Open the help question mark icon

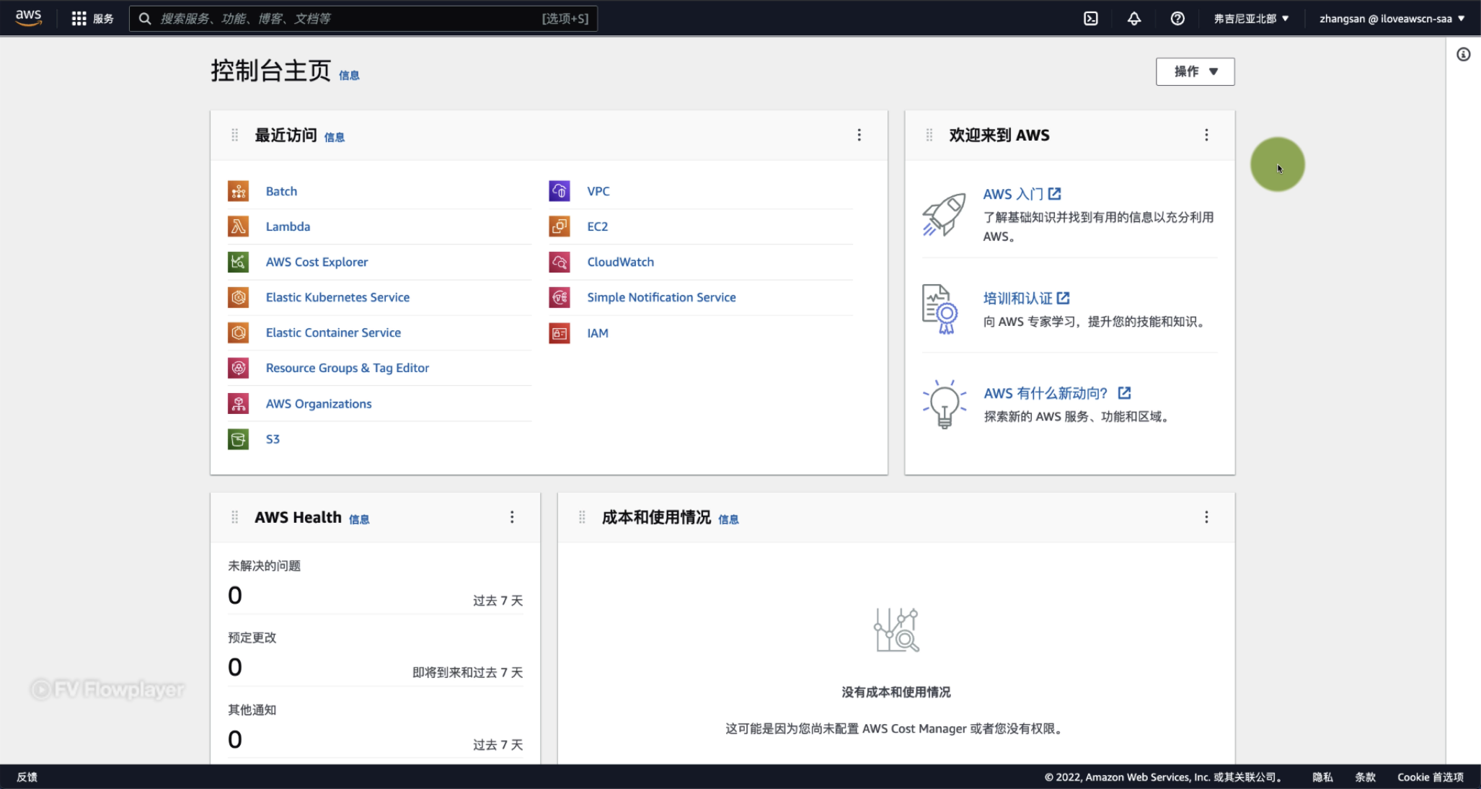click(x=1177, y=19)
